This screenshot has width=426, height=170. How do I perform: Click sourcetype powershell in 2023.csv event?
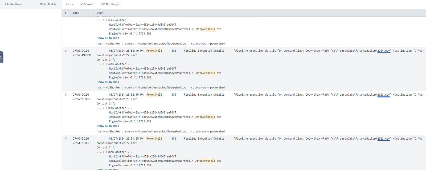(218, 132)
